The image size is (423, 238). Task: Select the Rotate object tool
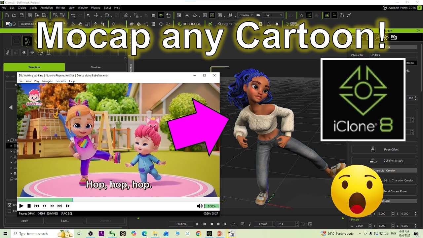point(107,15)
